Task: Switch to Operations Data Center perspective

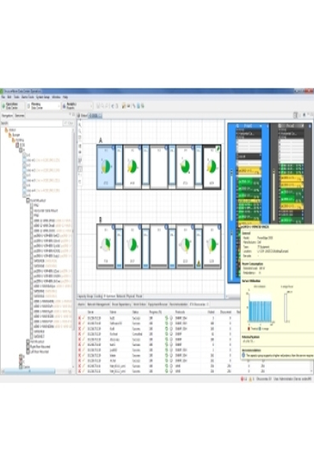Action: tap(12, 106)
